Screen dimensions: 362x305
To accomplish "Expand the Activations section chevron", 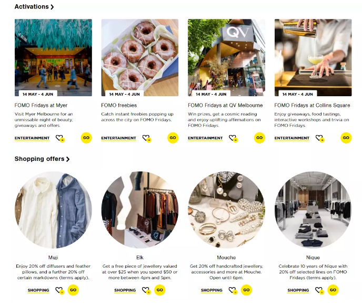I will tap(52, 7).
